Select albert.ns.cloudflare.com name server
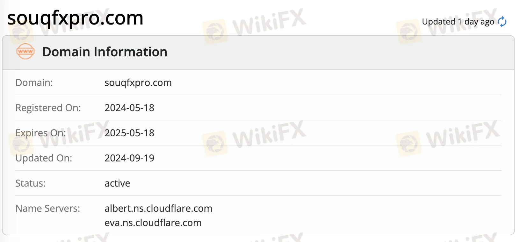520x242 pixels. click(x=158, y=209)
